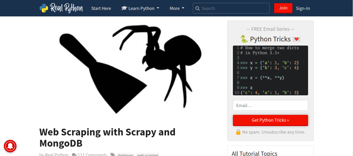The image size is (353, 156).
Task: Open the Start Here page
Action: point(101,8)
